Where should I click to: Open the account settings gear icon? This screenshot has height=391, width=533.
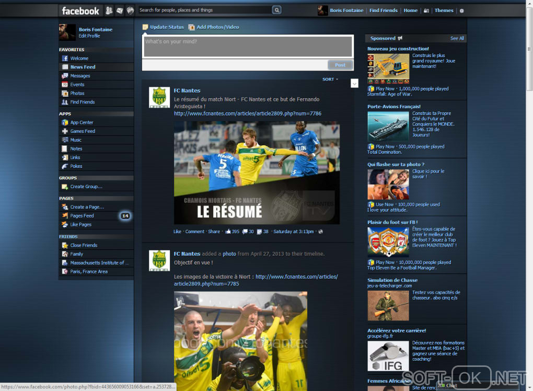[x=461, y=11]
